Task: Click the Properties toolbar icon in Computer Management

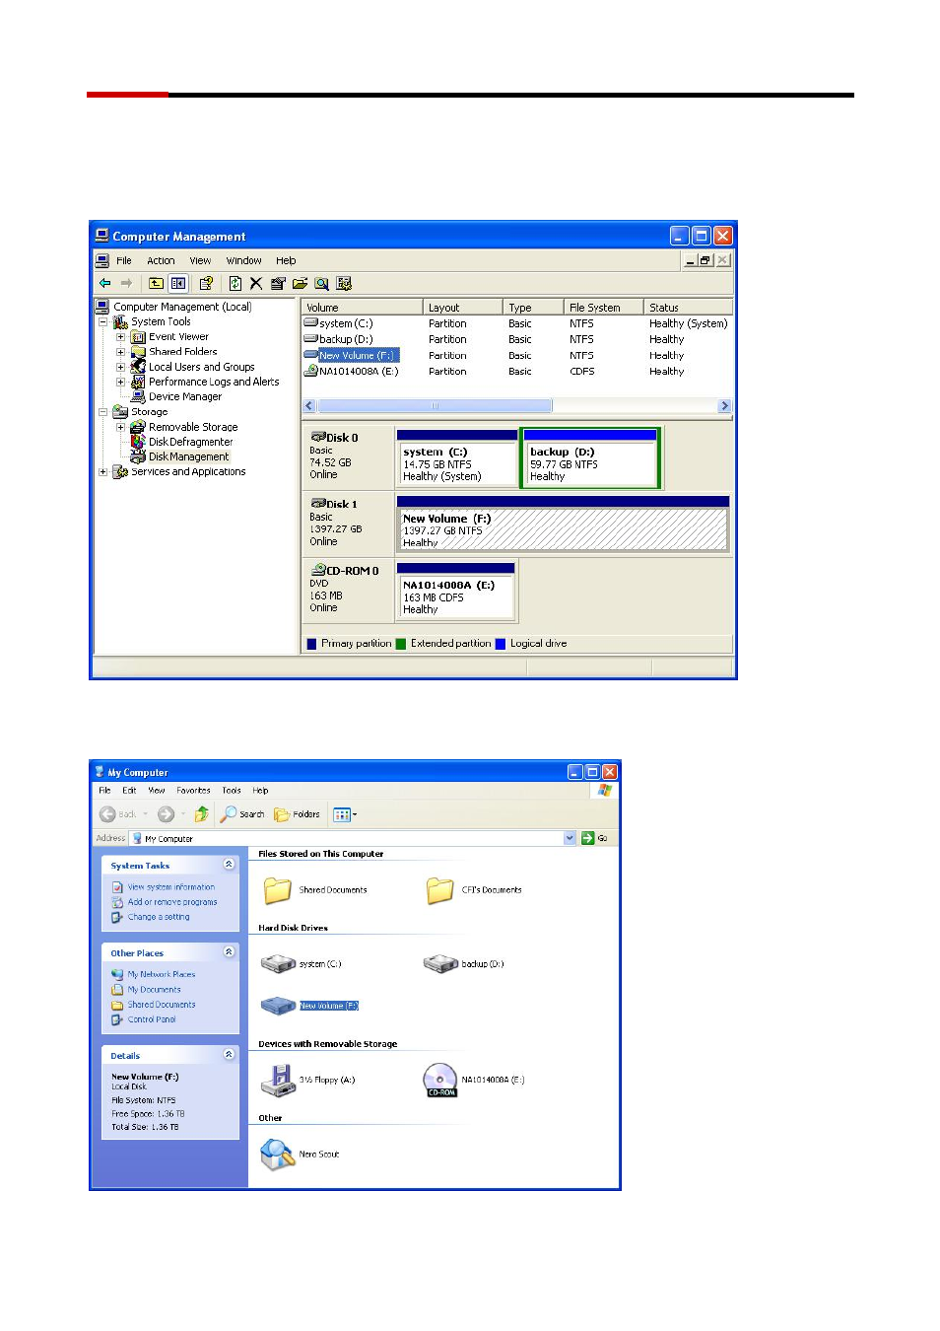Action: [x=206, y=283]
